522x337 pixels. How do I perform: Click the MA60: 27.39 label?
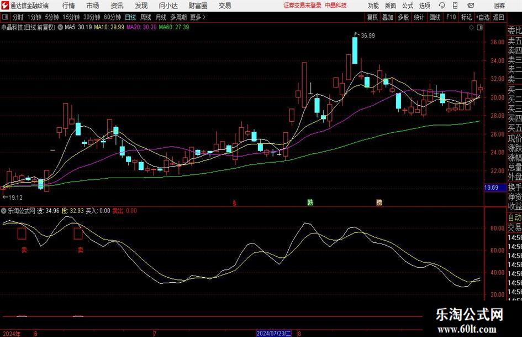coord(174,27)
